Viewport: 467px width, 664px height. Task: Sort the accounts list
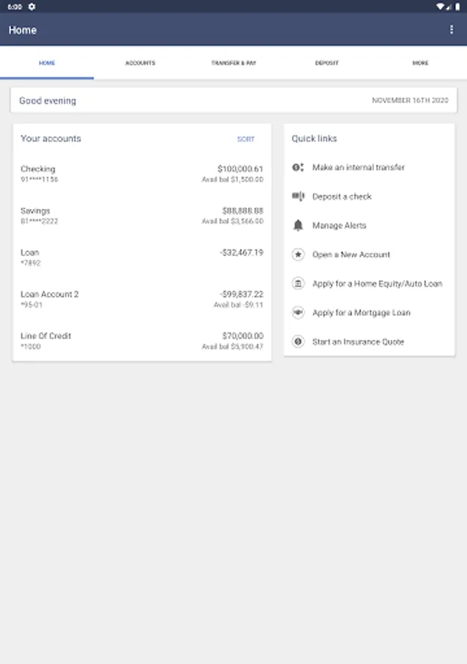[x=246, y=139]
